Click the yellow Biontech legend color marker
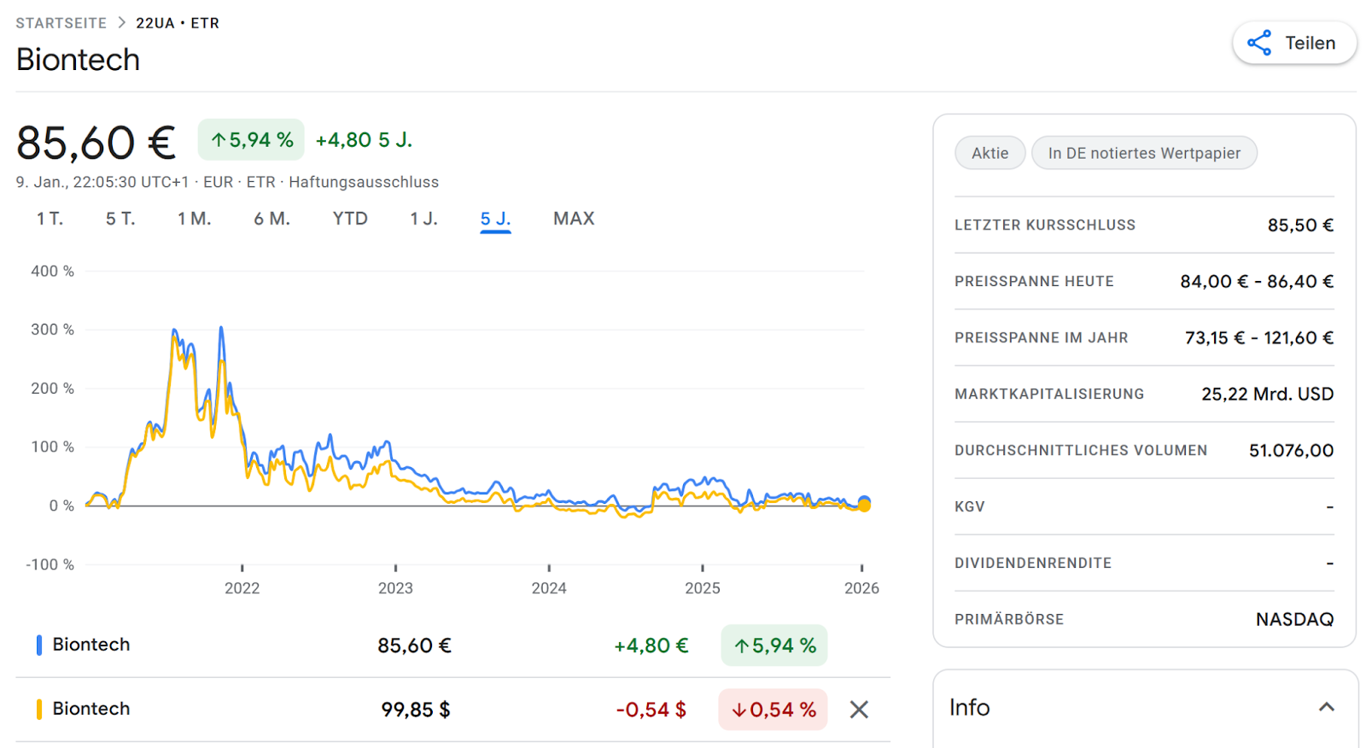The image size is (1366, 748). click(39, 709)
